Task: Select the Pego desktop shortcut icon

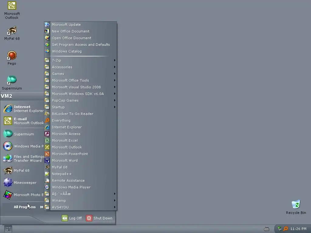Action: tap(12, 56)
